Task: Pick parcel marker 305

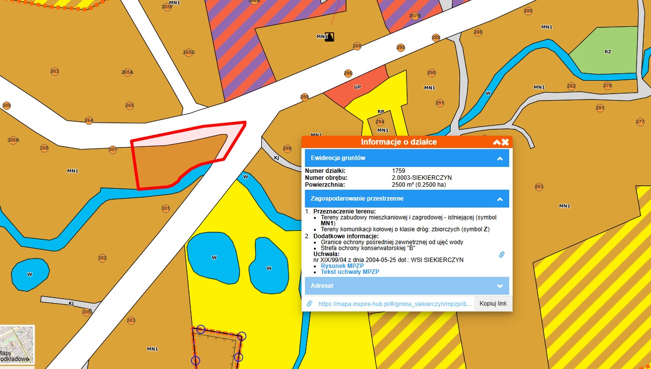Action: click(87, 312)
